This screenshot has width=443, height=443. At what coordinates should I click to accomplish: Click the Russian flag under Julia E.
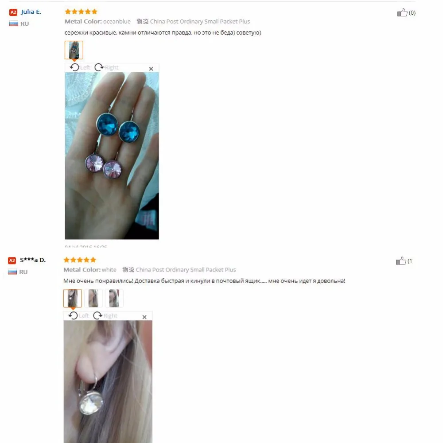pyautogui.click(x=14, y=24)
